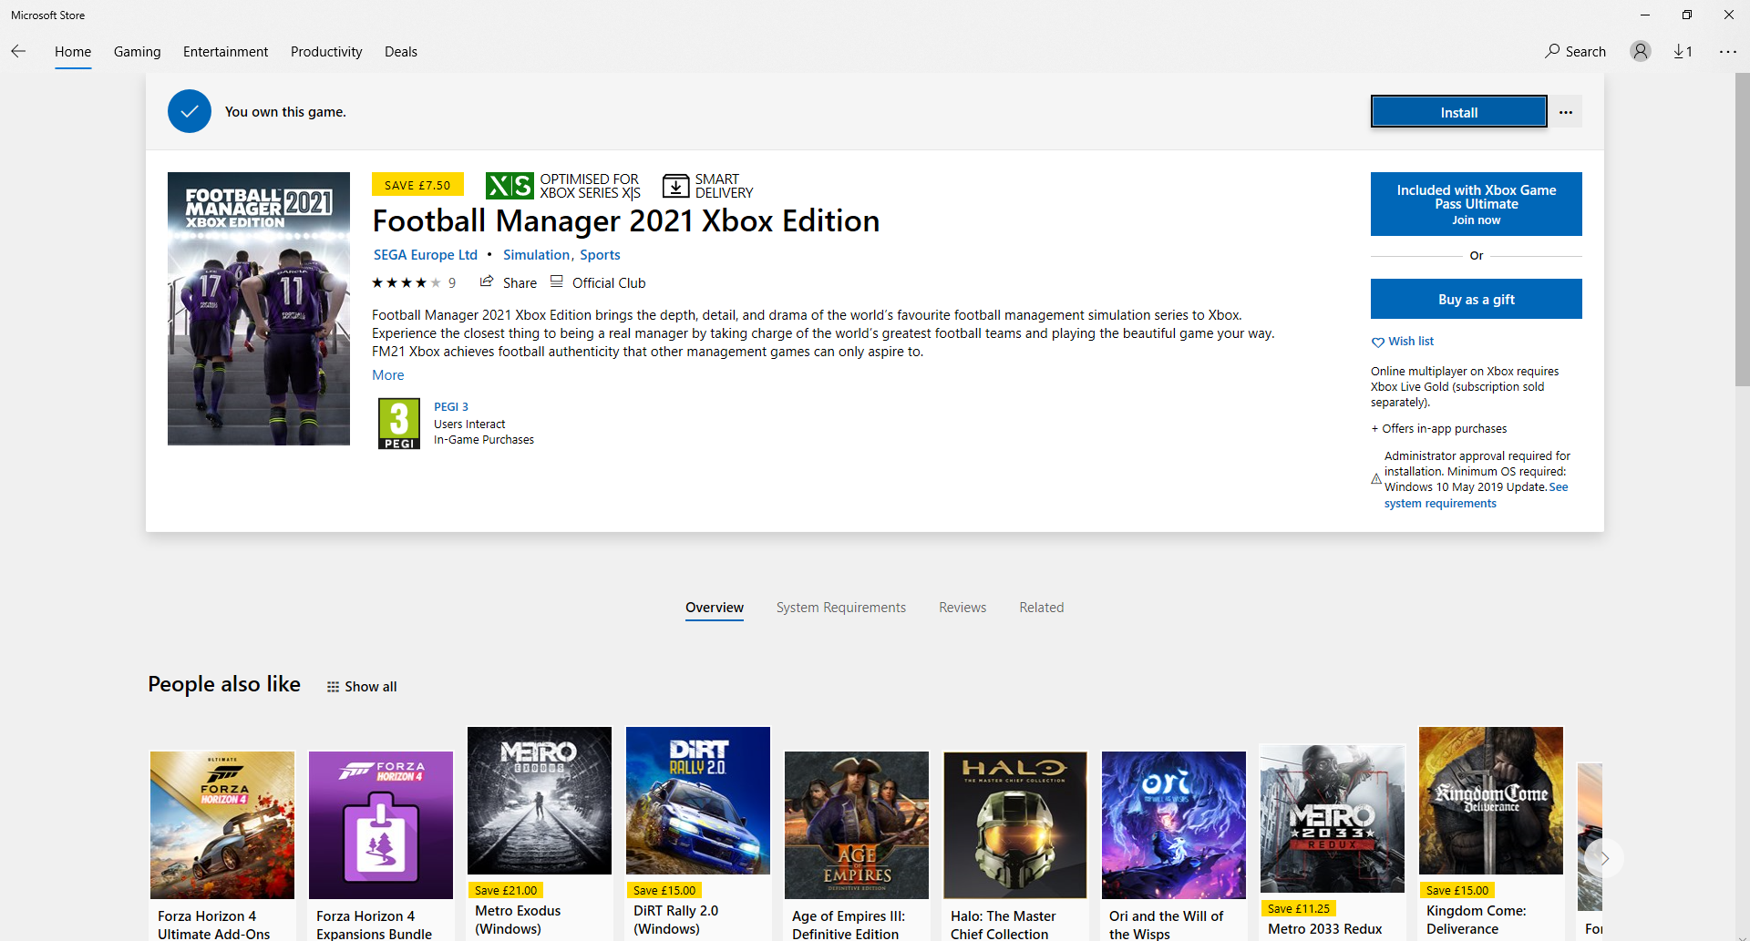This screenshot has height=941, width=1750.
Task: Click the Save £15.00 tag on DiRT Rally
Action: [664, 890]
